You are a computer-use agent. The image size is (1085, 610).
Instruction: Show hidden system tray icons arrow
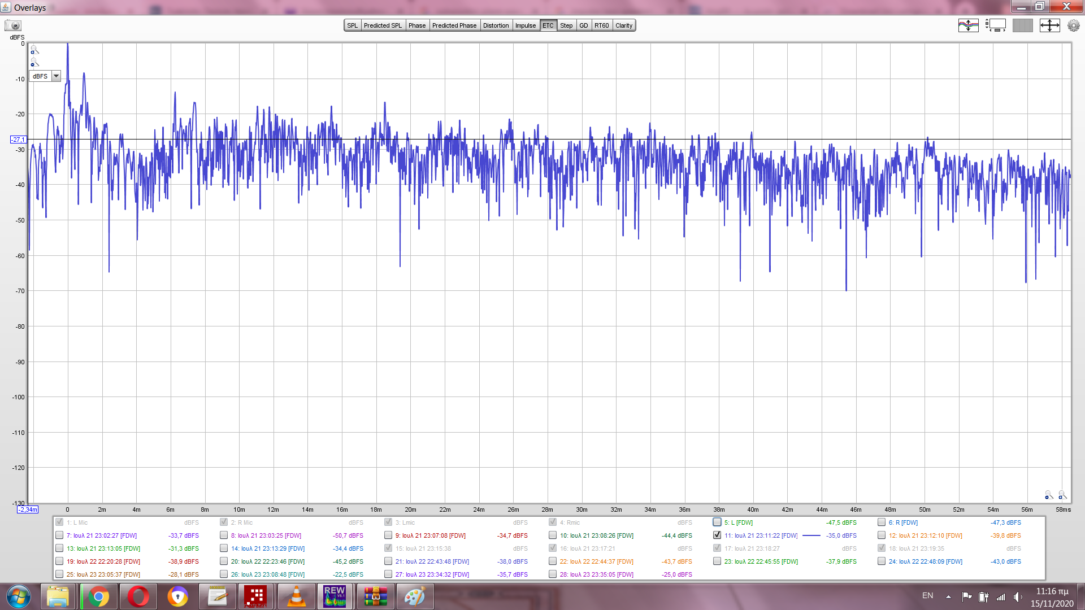click(x=948, y=596)
